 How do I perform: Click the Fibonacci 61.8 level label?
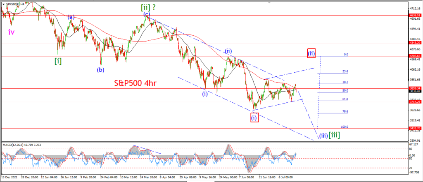click(x=345, y=99)
